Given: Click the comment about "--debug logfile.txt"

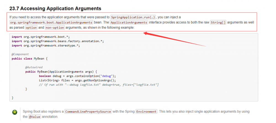Looking at the screenshot, I should click(99, 85).
